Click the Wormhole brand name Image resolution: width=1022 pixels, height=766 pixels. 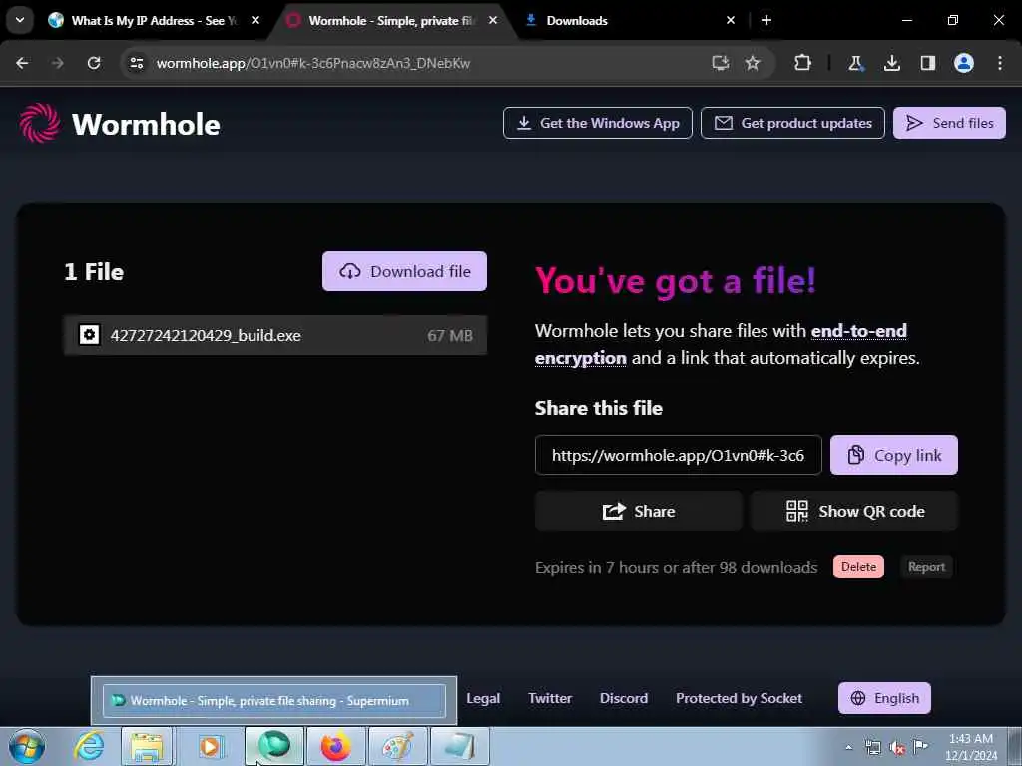tap(146, 124)
